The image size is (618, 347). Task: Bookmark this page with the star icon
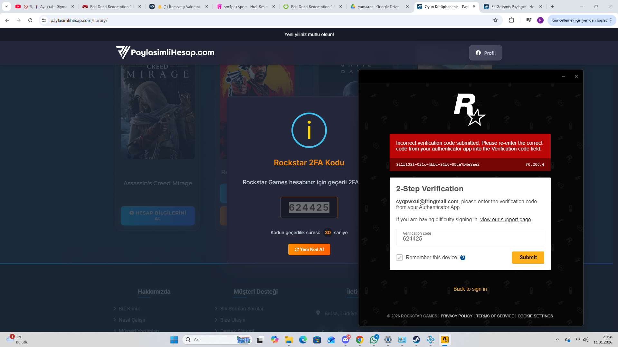click(495, 20)
